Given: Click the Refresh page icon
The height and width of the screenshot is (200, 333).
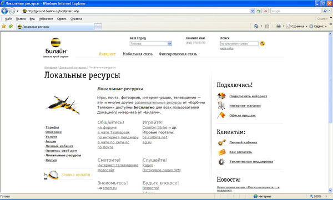Looking at the screenshot, I should click(x=259, y=11).
